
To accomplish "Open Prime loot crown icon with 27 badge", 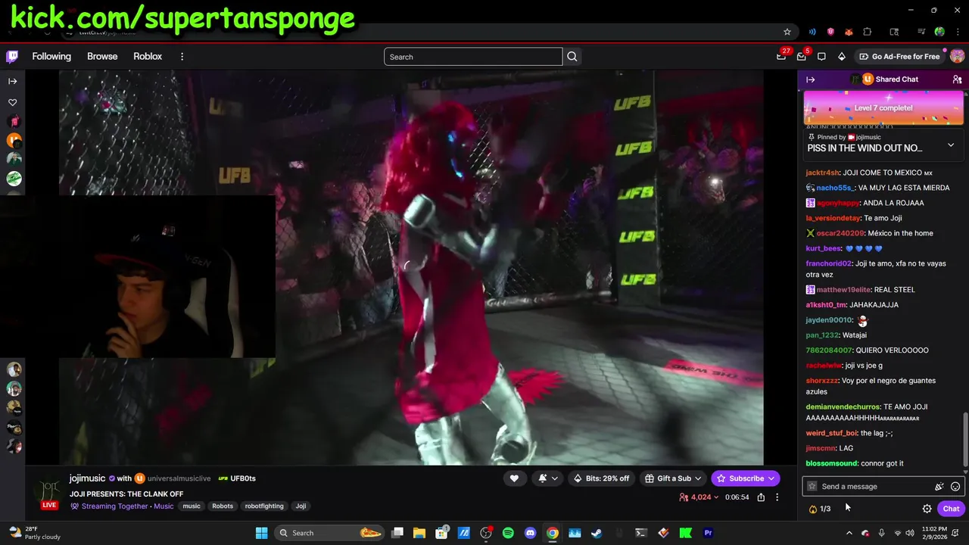I will pos(781,57).
